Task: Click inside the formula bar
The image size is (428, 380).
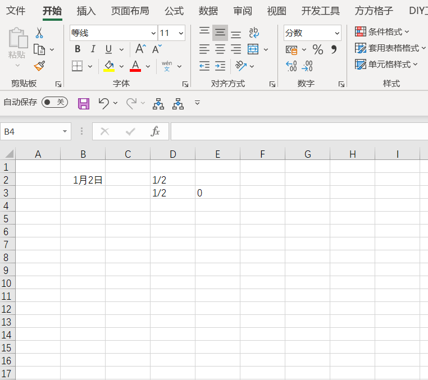Action: click(299, 131)
